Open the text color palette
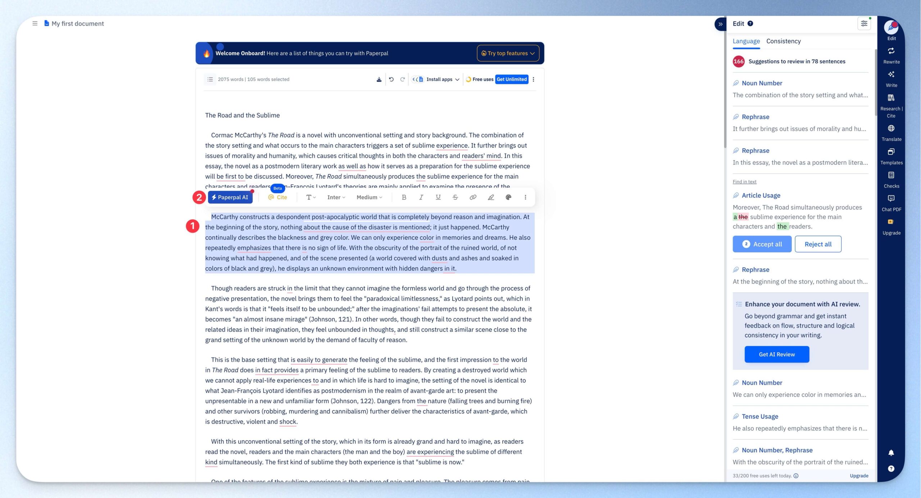The height and width of the screenshot is (498, 921). (x=508, y=197)
